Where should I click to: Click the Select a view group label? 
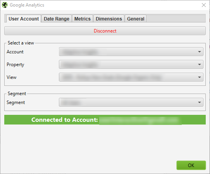tap(21, 43)
